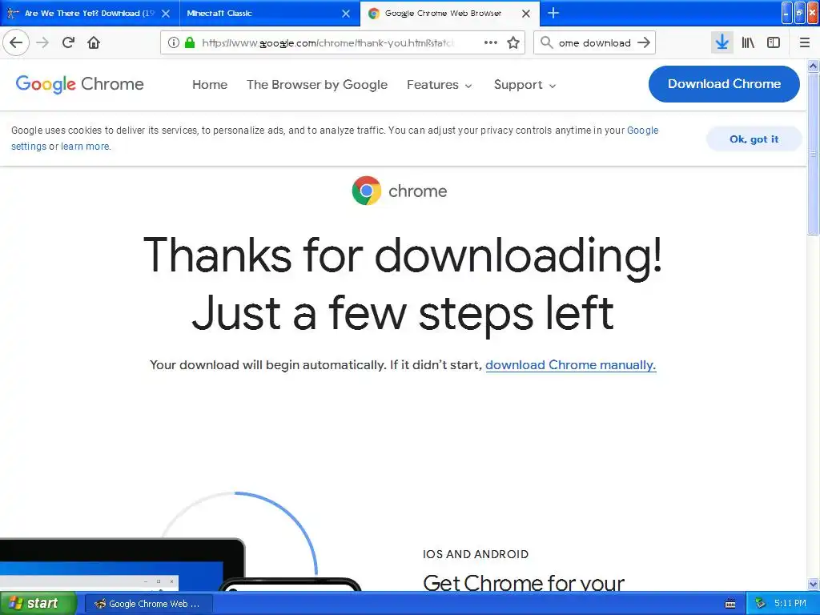The width and height of the screenshot is (820, 615).
Task: Reload the current page
Action: point(68,42)
